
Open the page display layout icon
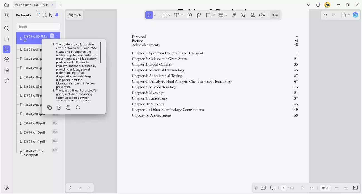(263, 188)
